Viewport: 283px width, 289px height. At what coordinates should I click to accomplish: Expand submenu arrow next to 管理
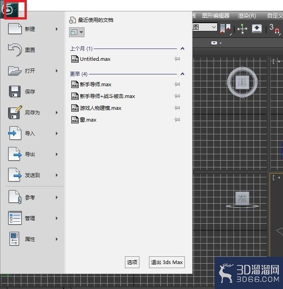point(57,218)
